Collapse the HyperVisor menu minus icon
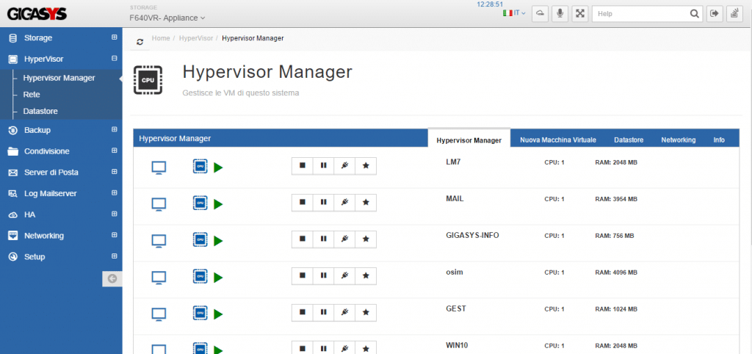 coord(114,58)
